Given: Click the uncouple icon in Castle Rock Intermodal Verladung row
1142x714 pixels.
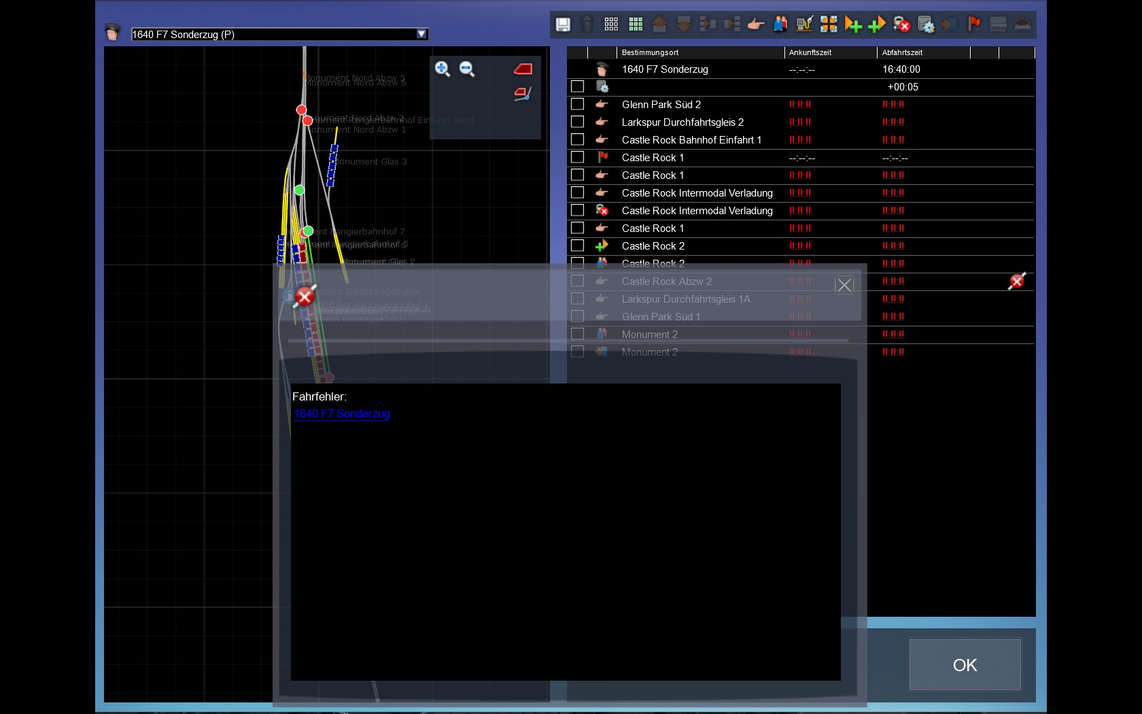Looking at the screenshot, I should pos(602,210).
